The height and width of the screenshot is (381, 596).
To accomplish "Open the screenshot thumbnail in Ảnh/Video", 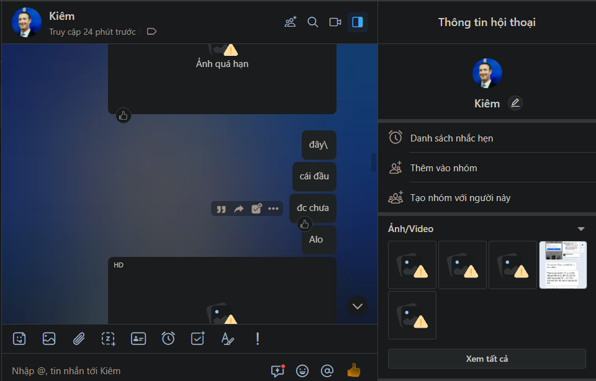I will pyautogui.click(x=562, y=265).
